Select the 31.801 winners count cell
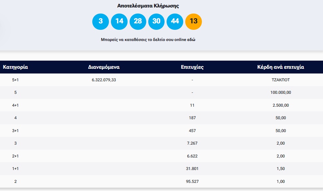The height and width of the screenshot is (191, 323). pos(192,169)
